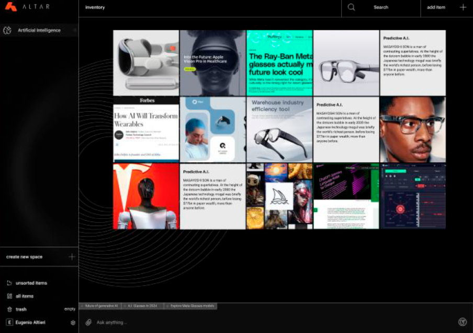Click the E avatar icon
Viewport: 473px width, 333px height.
click(9, 323)
